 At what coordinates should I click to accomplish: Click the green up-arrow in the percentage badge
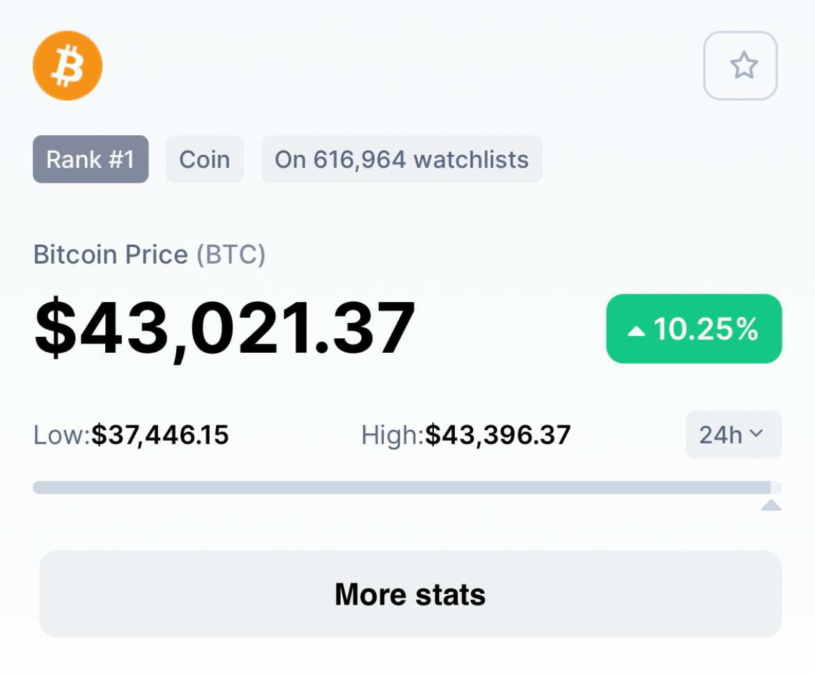click(636, 331)
